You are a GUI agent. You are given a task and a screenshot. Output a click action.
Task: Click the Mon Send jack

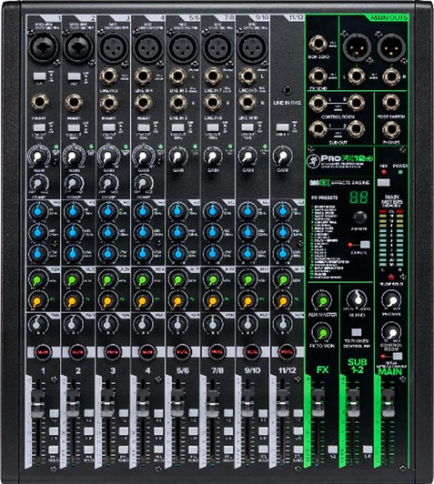click(x=318, y=44)
